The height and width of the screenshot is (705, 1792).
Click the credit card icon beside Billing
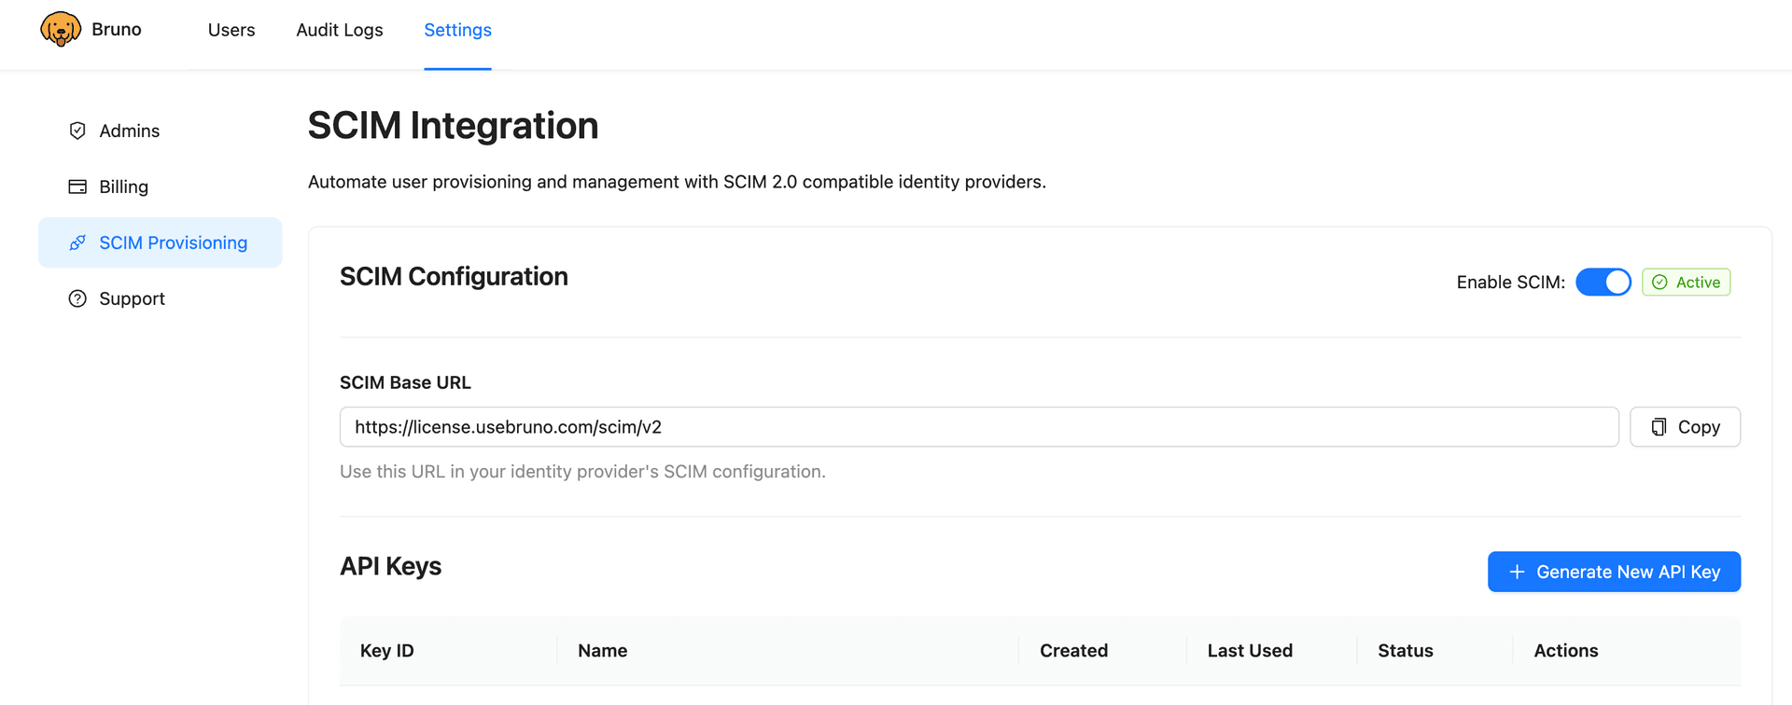(77, 187)
